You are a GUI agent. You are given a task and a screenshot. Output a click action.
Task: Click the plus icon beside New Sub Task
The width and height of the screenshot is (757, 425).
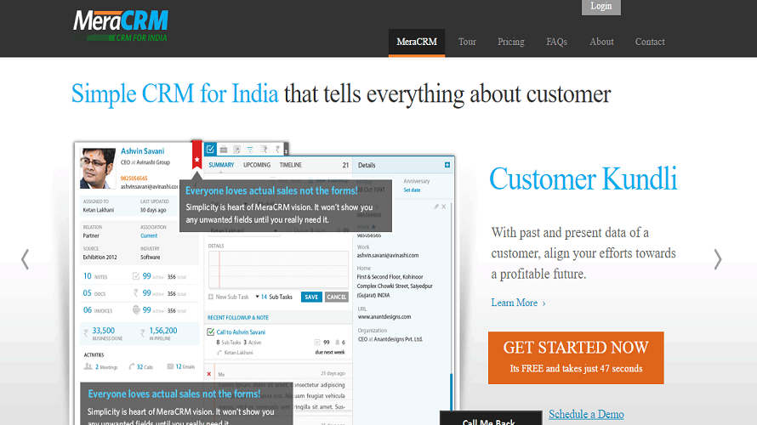coord(210,297)
